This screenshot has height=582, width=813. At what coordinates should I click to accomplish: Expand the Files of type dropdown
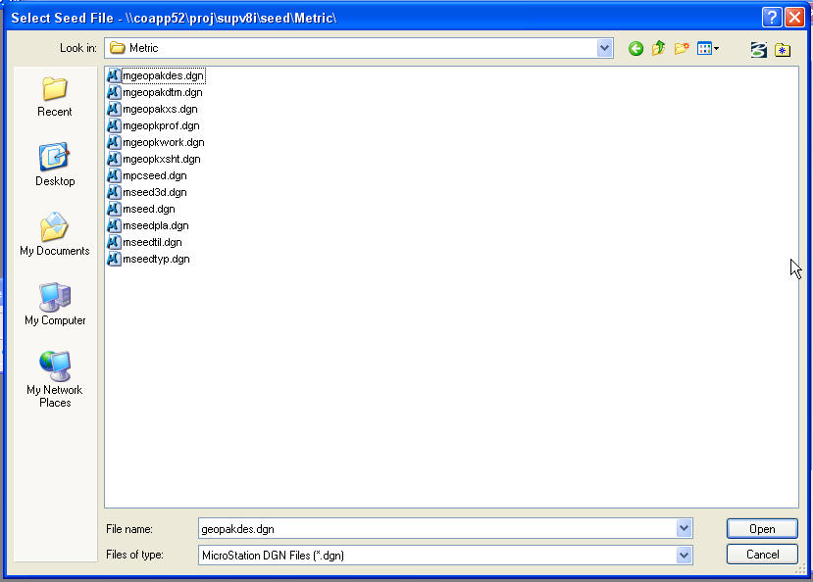point(684,556)
